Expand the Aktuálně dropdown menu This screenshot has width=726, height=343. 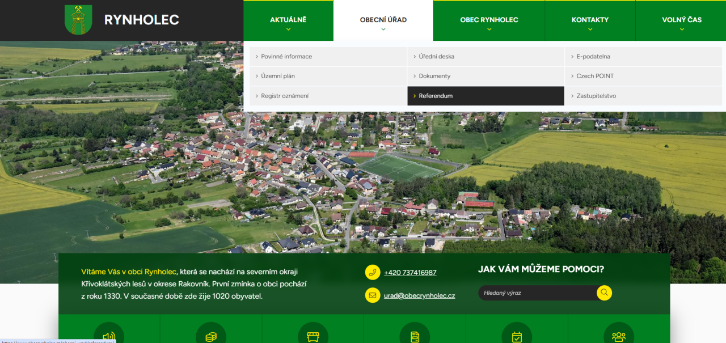coord(288,20)
